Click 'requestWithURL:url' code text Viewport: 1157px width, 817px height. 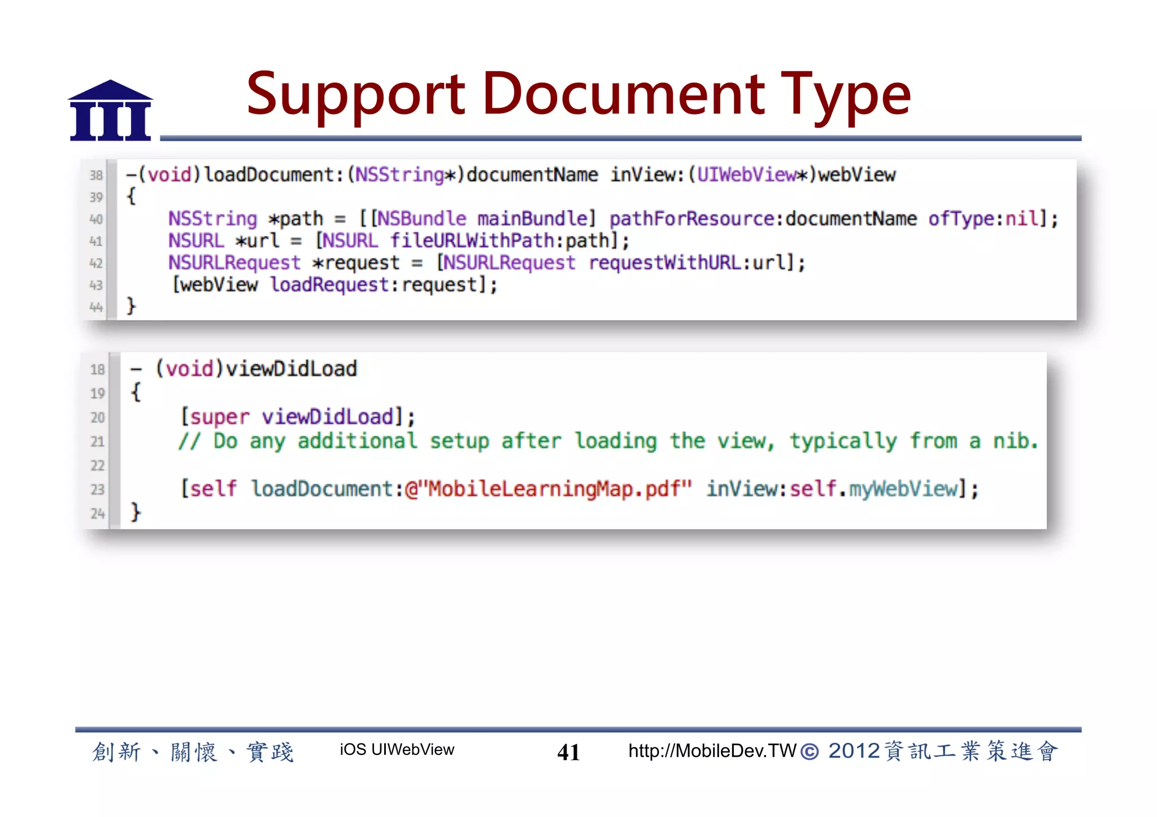688,263
